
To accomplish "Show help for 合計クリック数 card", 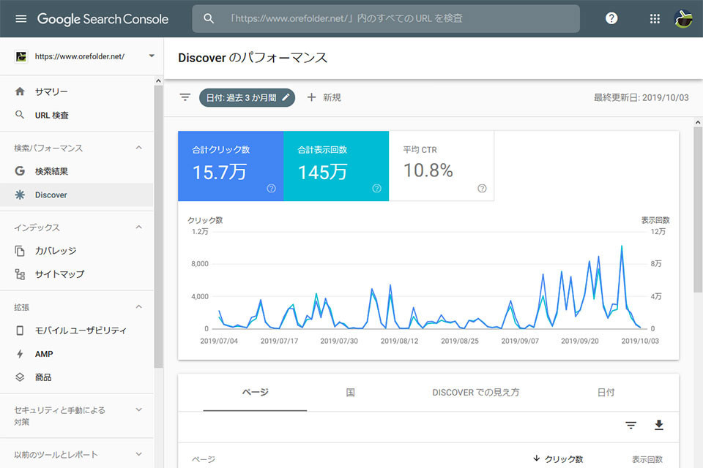I will pos(271,188).
